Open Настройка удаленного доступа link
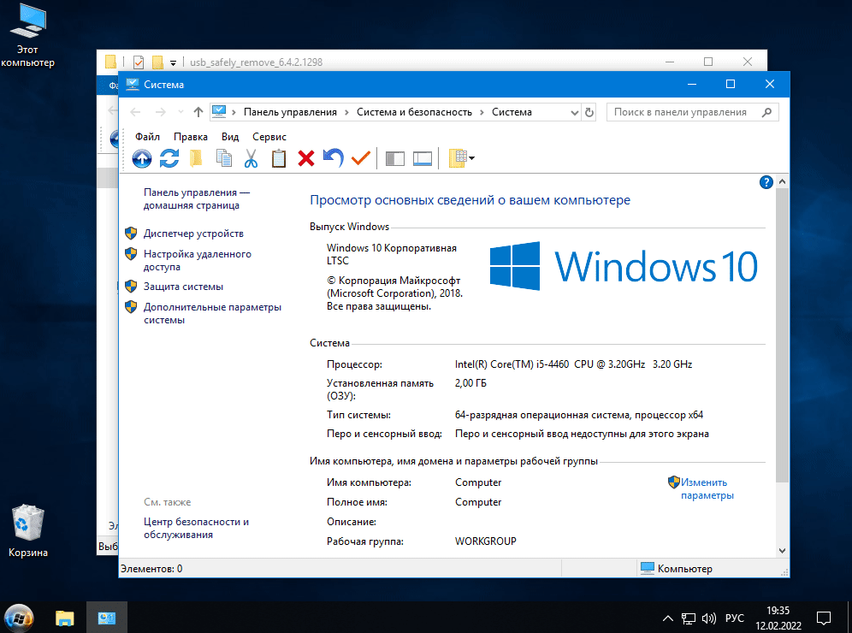This screenshot has width=852, height=633. pos(198,260)
